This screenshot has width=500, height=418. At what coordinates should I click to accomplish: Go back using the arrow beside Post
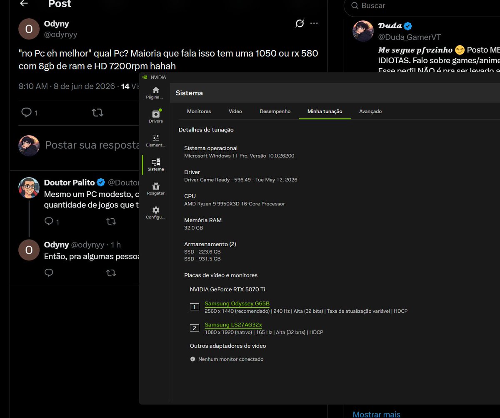point(24,3)
